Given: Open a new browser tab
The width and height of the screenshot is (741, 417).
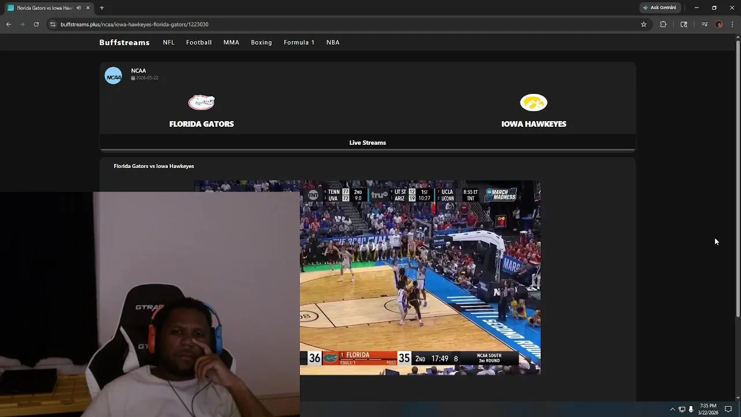Looking at the screenshot, I should [x=102, y=8].
